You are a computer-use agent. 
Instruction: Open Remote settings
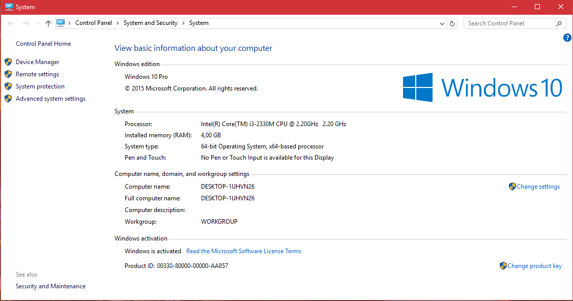click(37, 74)
